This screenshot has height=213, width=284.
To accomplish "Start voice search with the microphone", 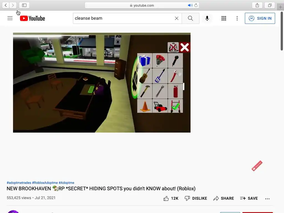I will pyautogui.click(x=207, y=18).
